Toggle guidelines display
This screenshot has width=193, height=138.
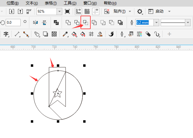96,11
